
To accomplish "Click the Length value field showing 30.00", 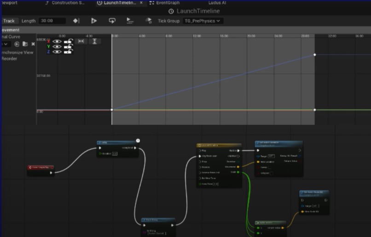I will (52, 21).
